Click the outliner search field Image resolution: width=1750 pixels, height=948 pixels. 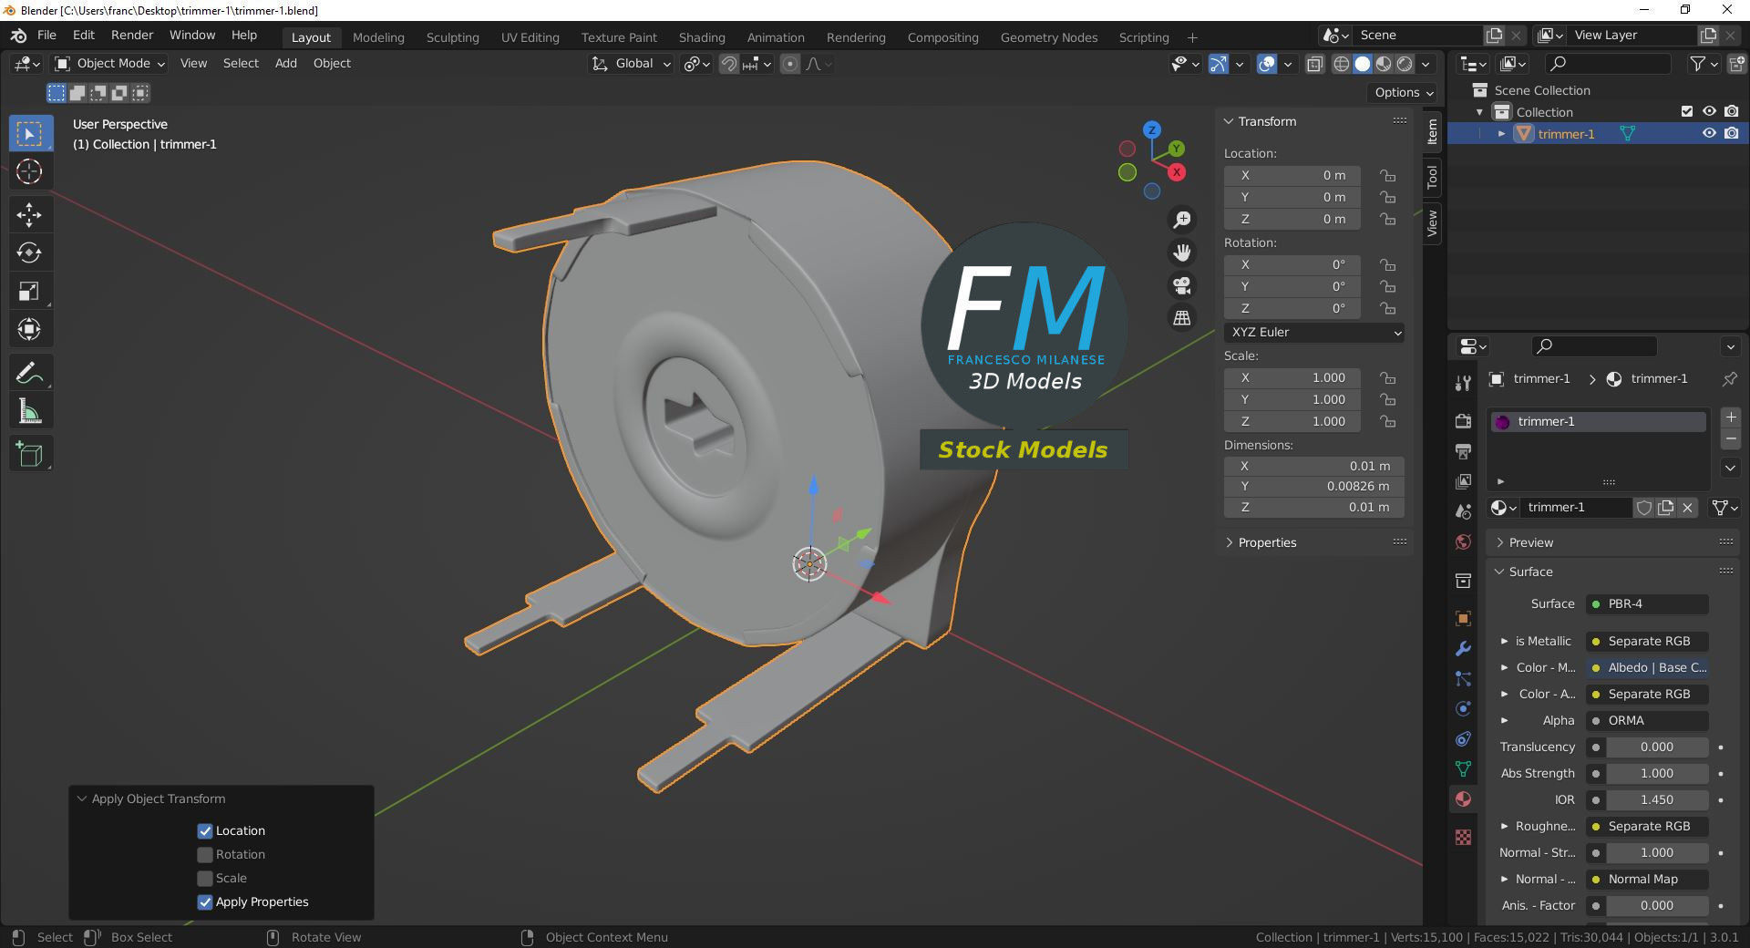pos(1610,63)
